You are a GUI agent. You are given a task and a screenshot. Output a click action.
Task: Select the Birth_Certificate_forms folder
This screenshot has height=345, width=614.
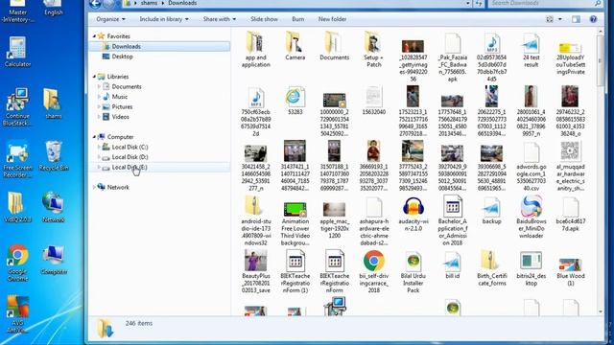pos(492,268)
